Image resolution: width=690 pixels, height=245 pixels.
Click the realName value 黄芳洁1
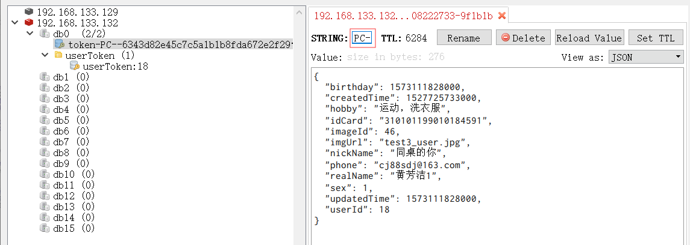pos(413,176)
